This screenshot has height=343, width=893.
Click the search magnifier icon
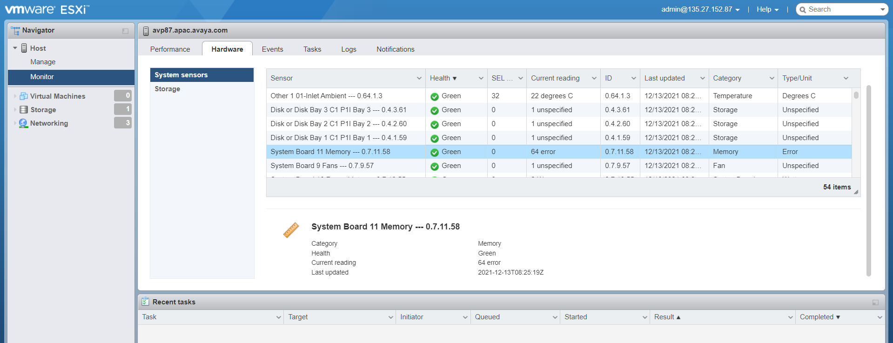click(803, 9)
